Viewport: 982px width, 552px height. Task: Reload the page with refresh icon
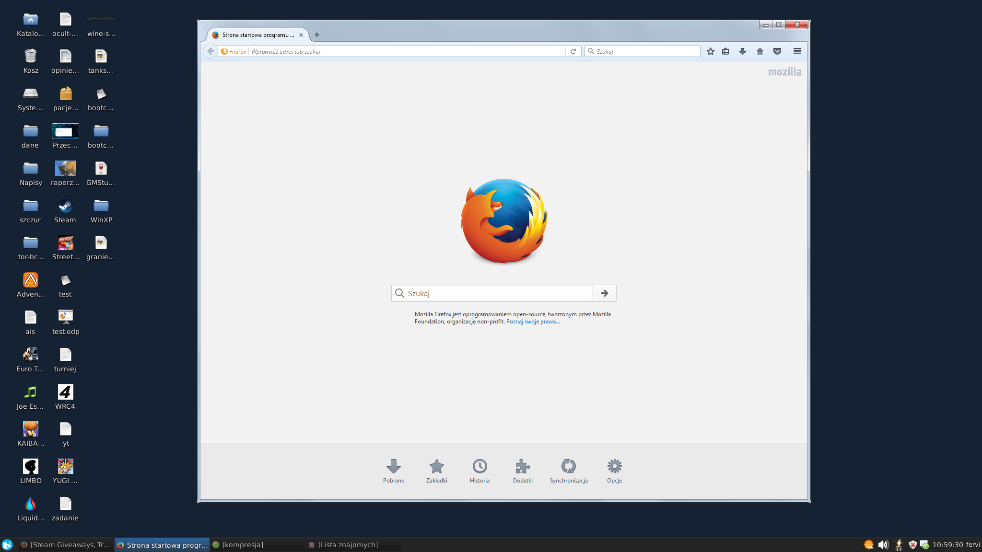[573, 51]
